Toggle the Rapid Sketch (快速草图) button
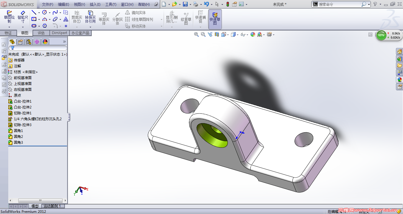Image resolution: width=403 pixels, height=214 pixels. 215,19
